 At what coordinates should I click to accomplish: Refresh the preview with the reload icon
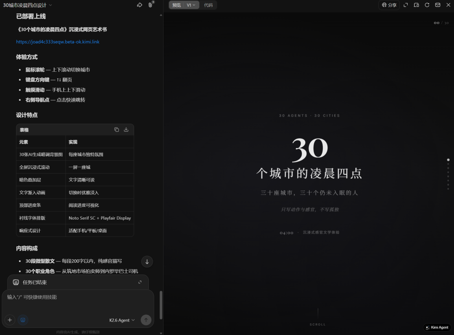tap(427, 5)
